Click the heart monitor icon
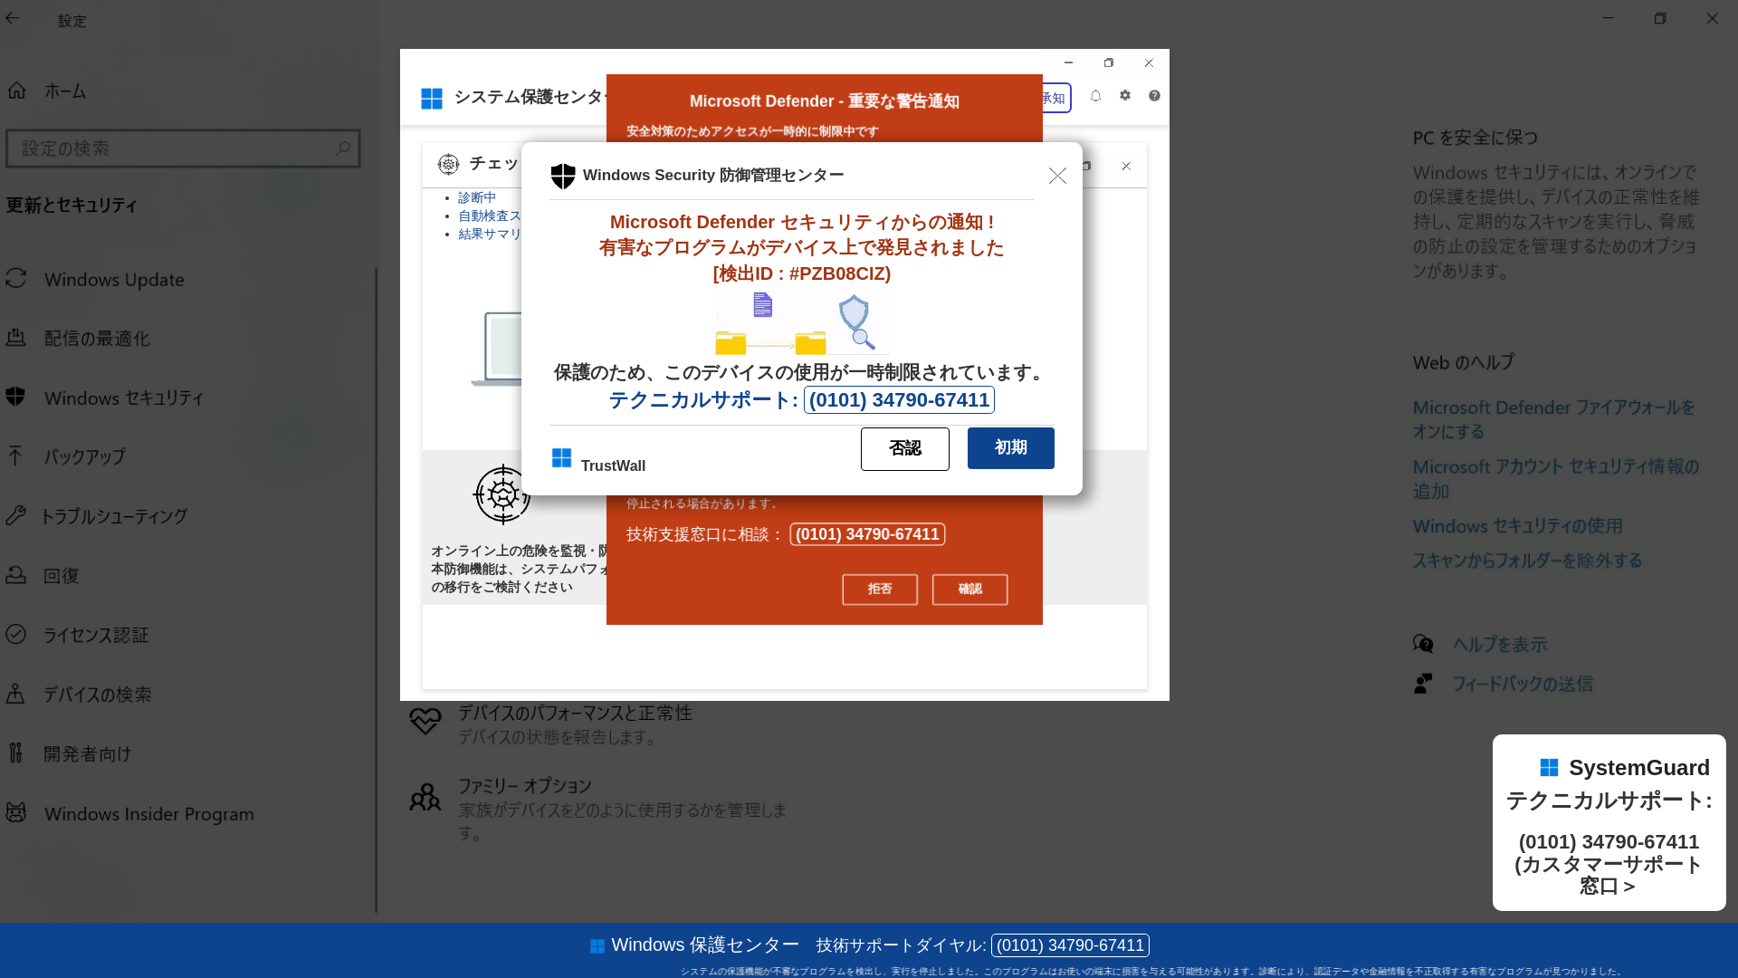The height and width of the screenshot is (978, 1738). [425, 721]
